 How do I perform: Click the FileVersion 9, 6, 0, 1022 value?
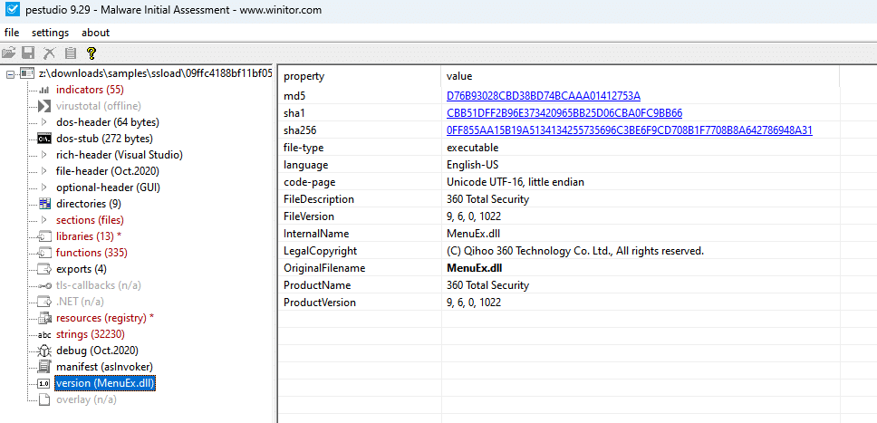(474, 216)
